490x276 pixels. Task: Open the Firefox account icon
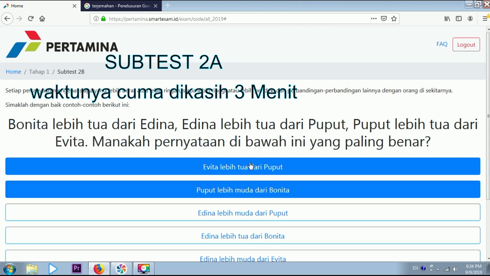pyautogui.click(x=470, y=18)
